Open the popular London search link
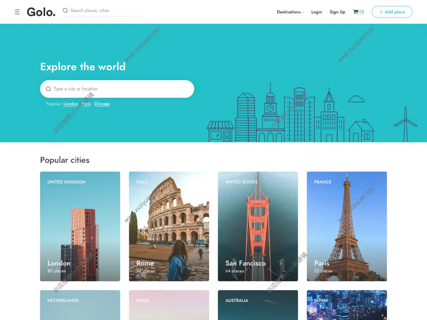 coord(70,104)
